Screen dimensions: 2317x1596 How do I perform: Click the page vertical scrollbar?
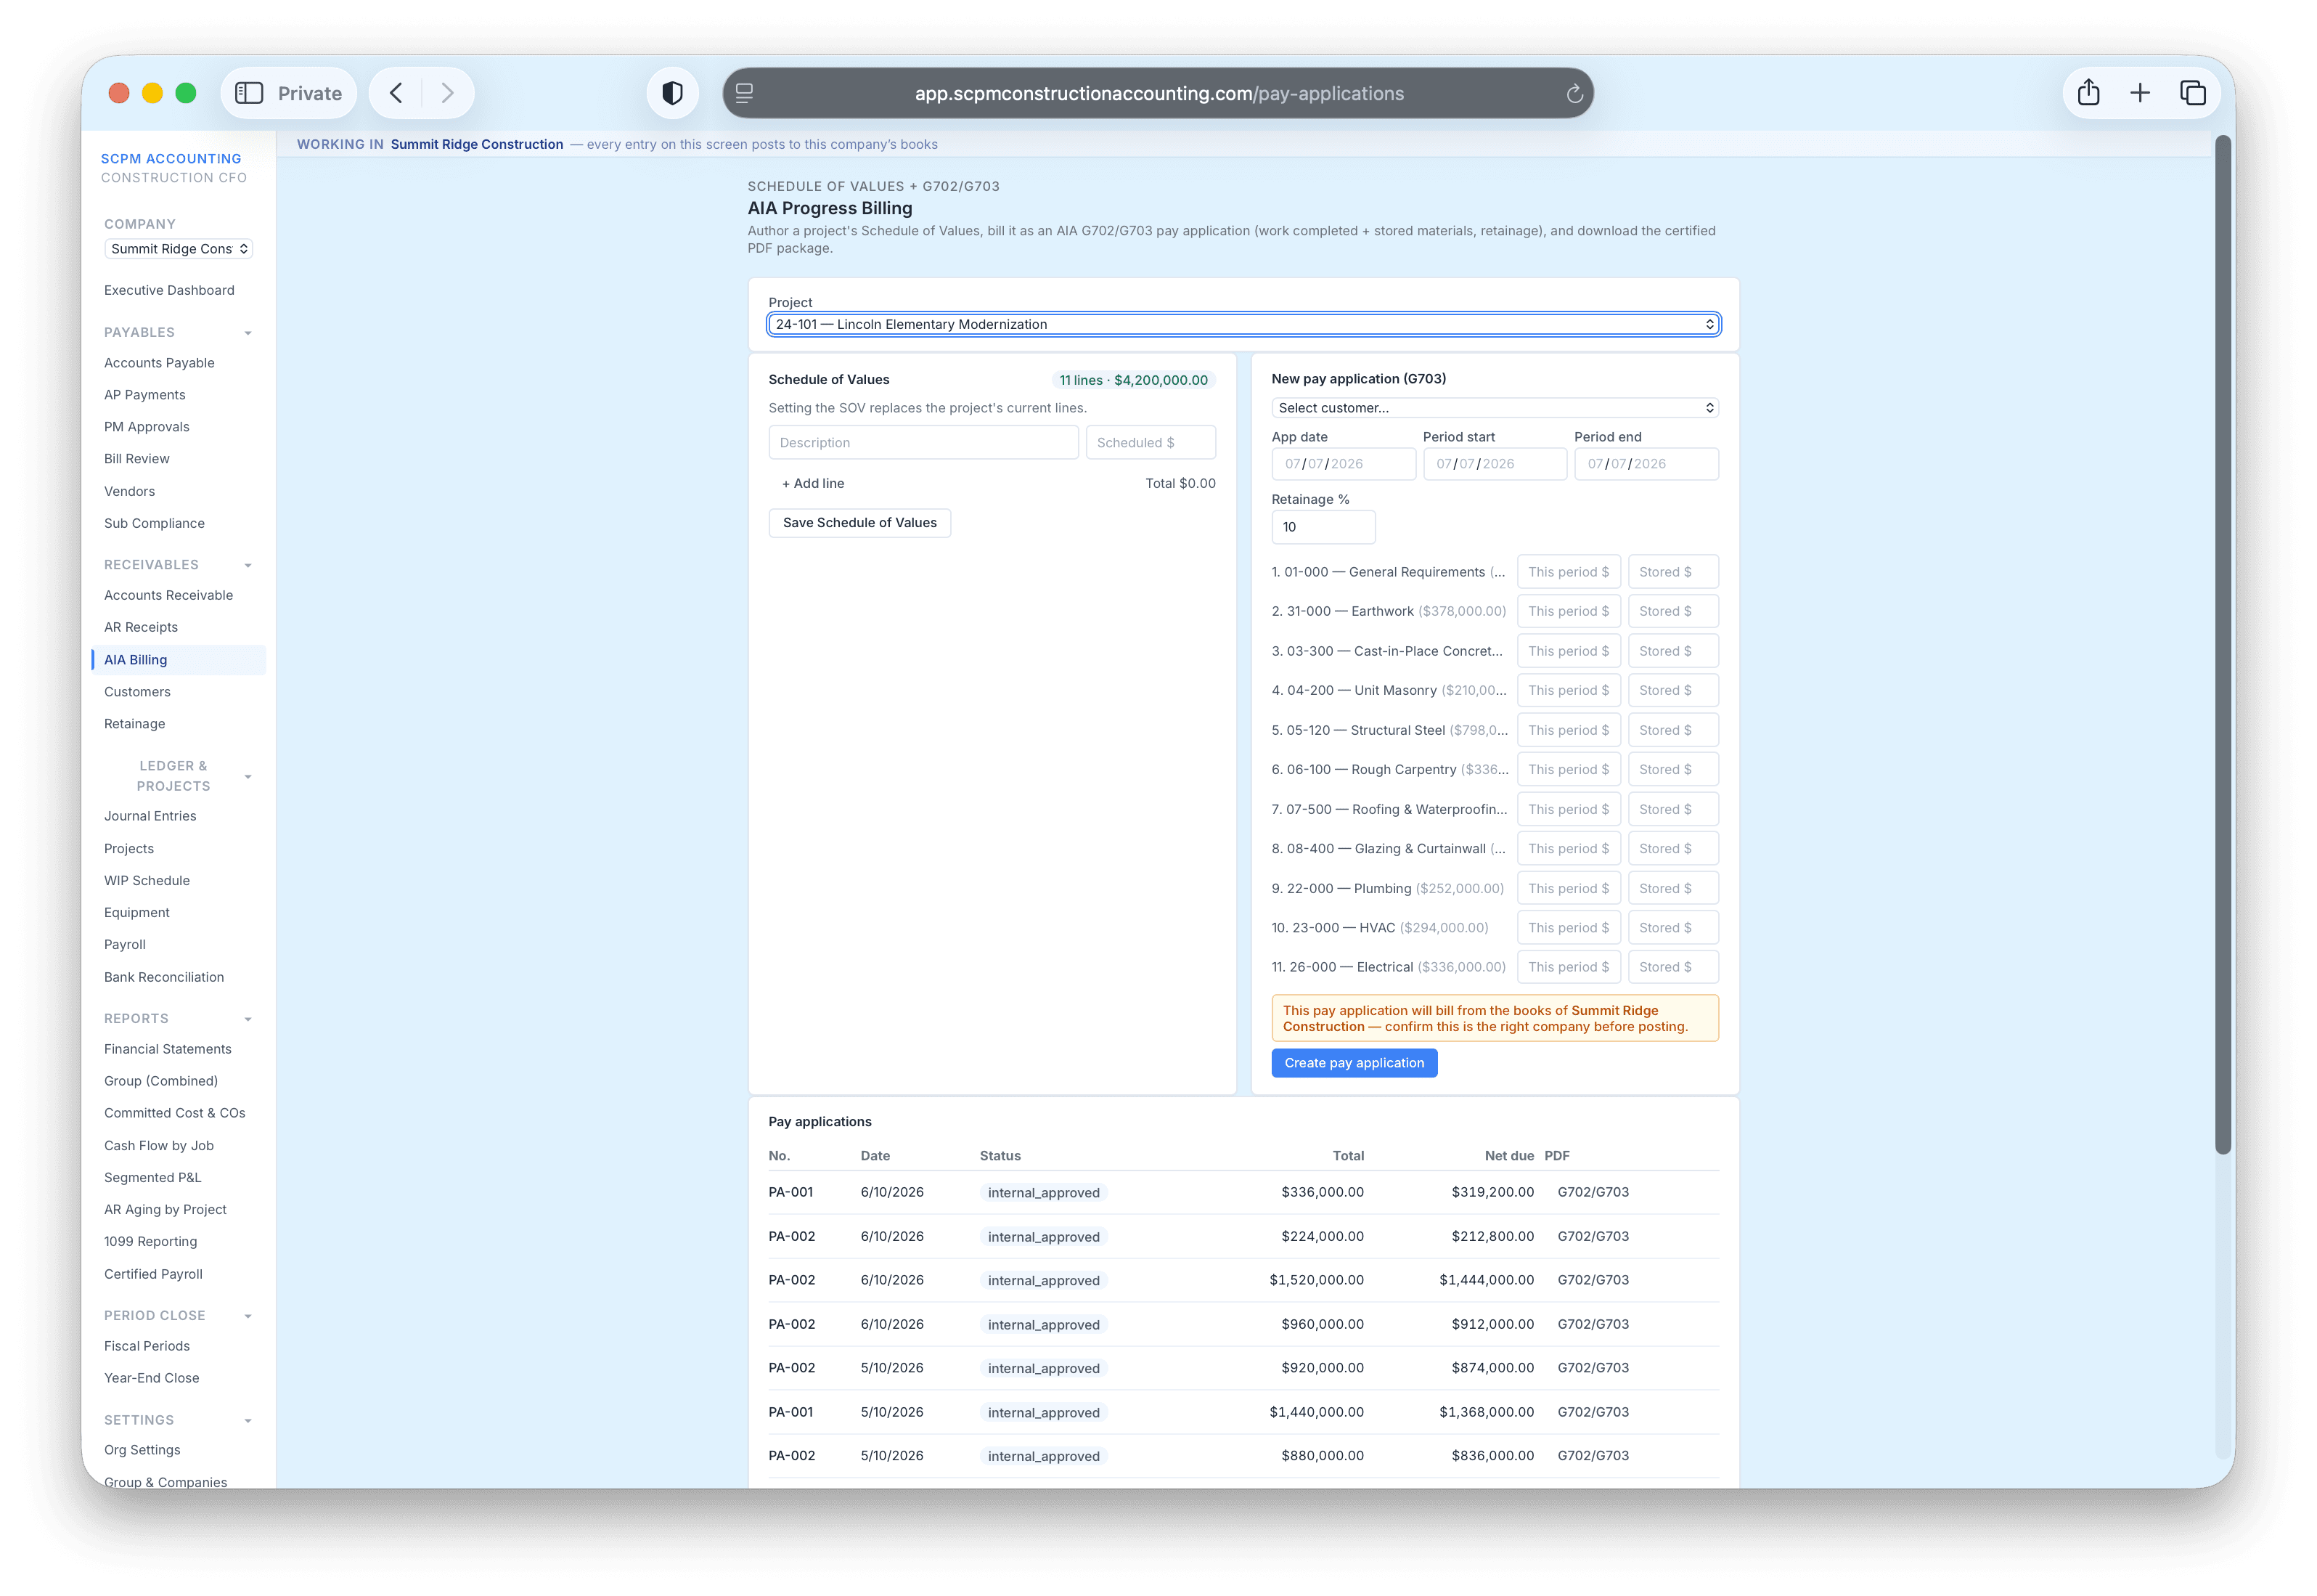pos(2222,645)
